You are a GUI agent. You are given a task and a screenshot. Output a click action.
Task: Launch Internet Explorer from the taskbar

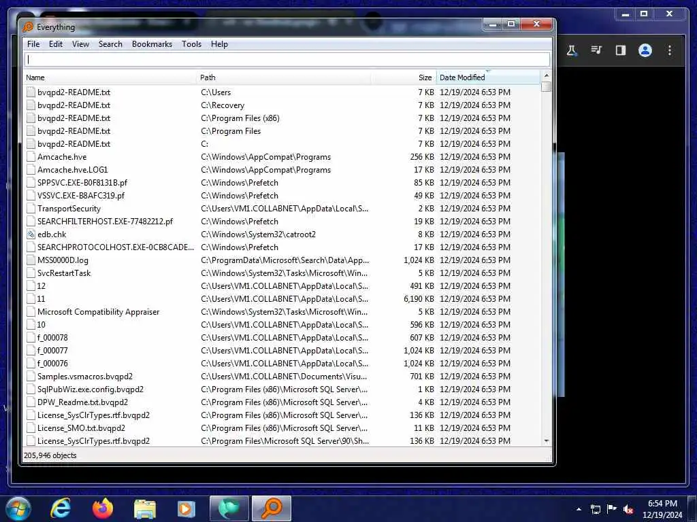pyautogui.click(x=60, y=508)
